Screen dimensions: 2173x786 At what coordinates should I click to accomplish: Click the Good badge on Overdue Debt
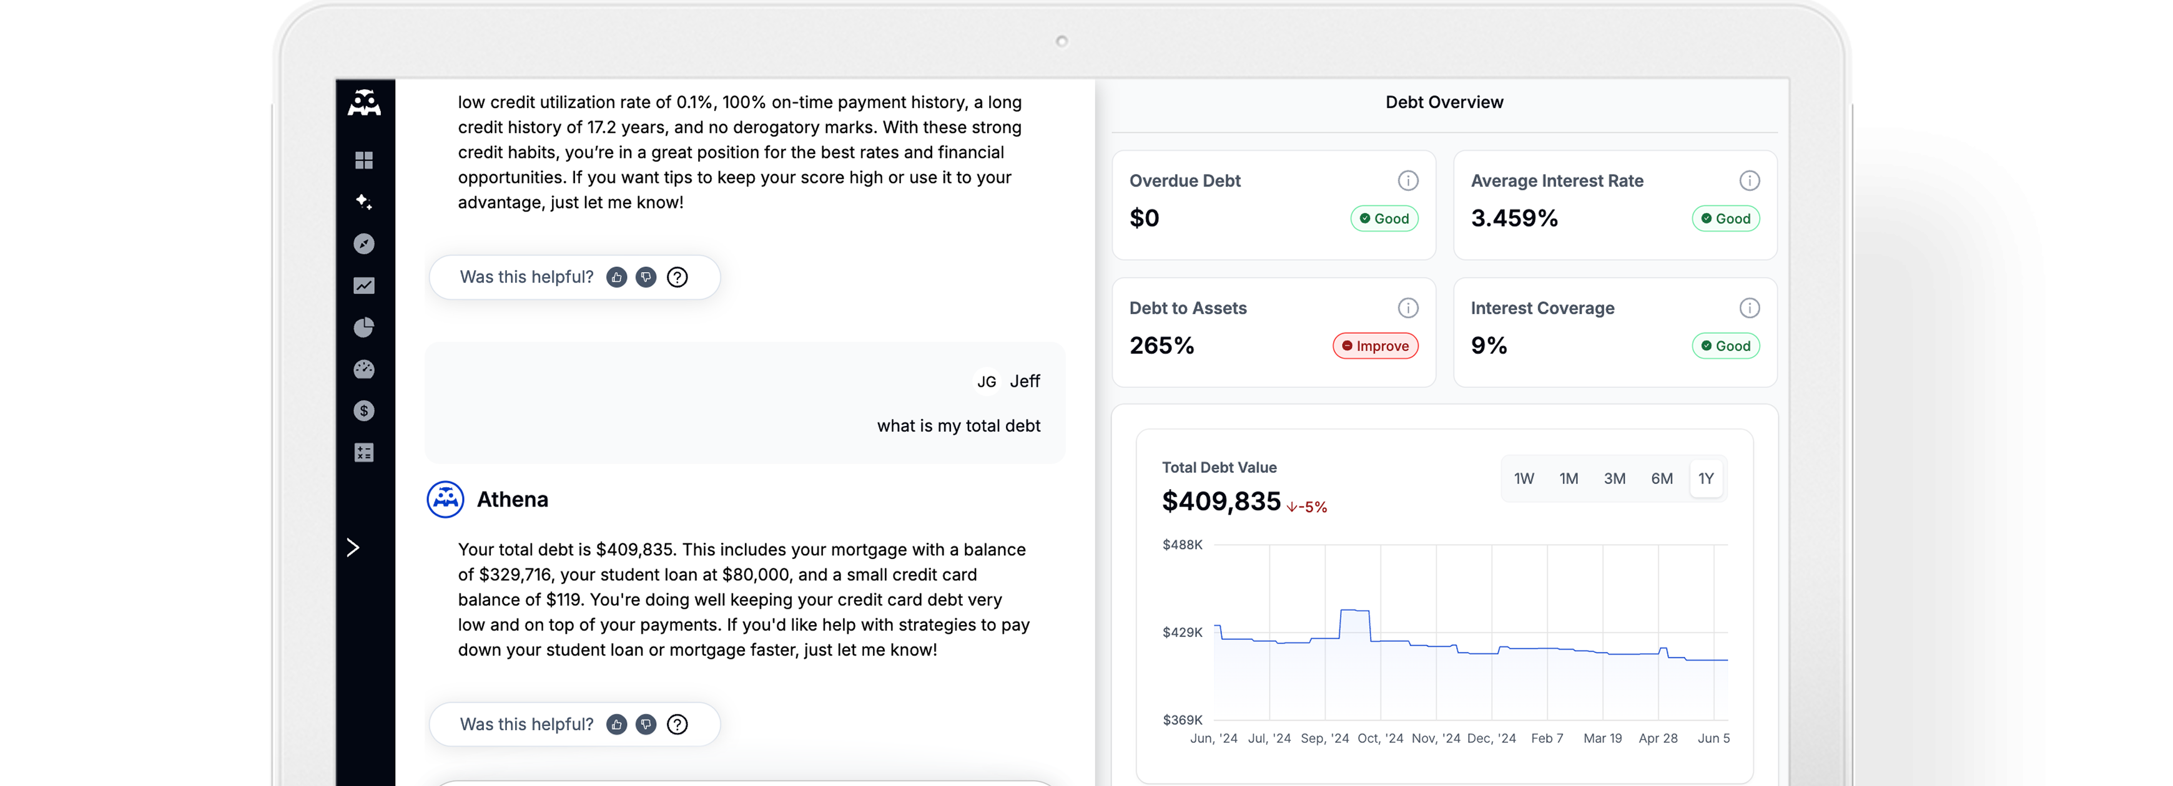coord(1384,219)
